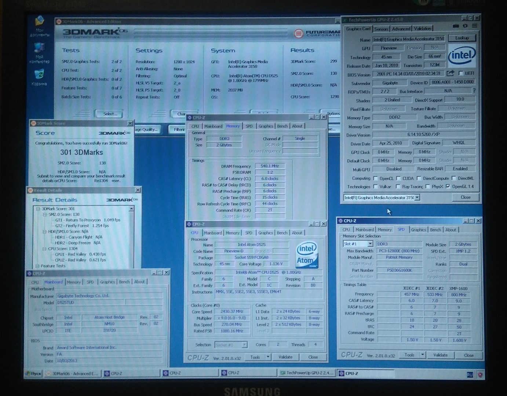This screenshot has height=396, width=507.
Task: Click the Intel Atom logo in CPU-Z
Action: [x=307, y=254]
